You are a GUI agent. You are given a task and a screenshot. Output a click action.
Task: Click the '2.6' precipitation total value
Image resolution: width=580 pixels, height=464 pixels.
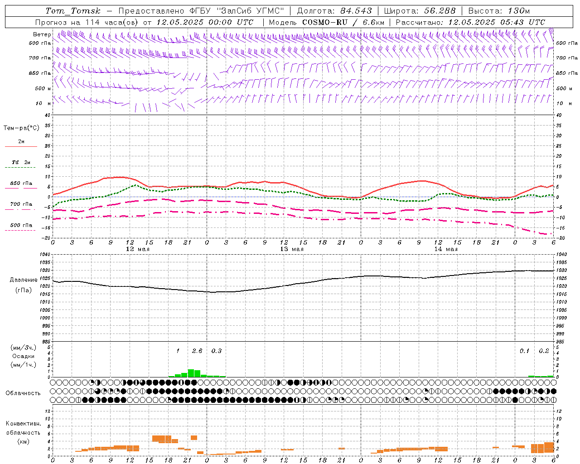tap(197, 351)
